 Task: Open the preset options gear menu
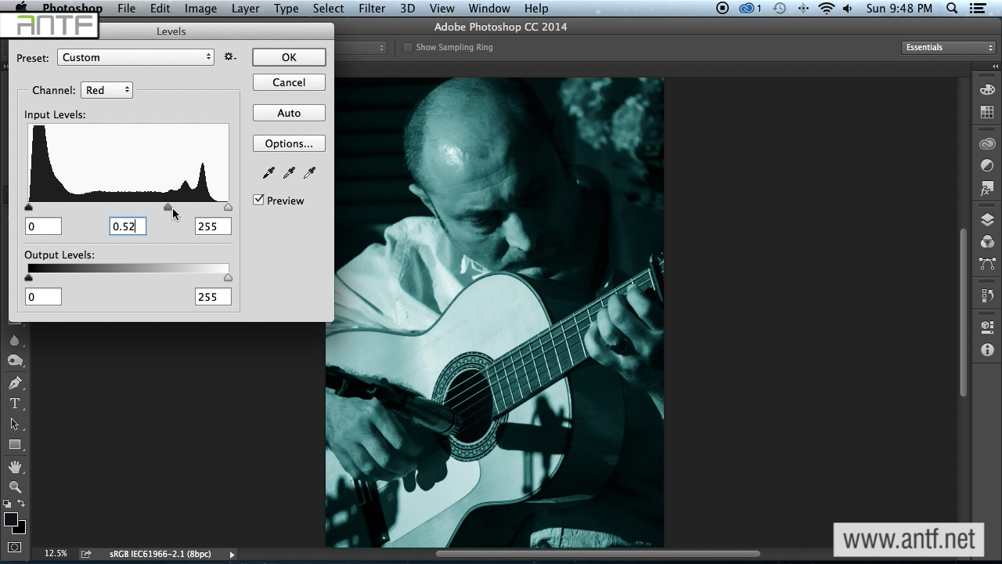tap(229, 57)
